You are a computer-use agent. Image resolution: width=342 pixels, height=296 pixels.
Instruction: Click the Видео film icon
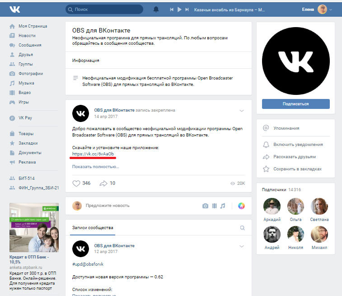(x=12, y=93)
